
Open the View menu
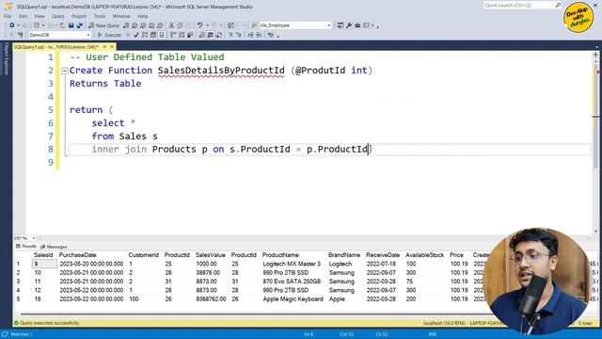click(40, 16)
